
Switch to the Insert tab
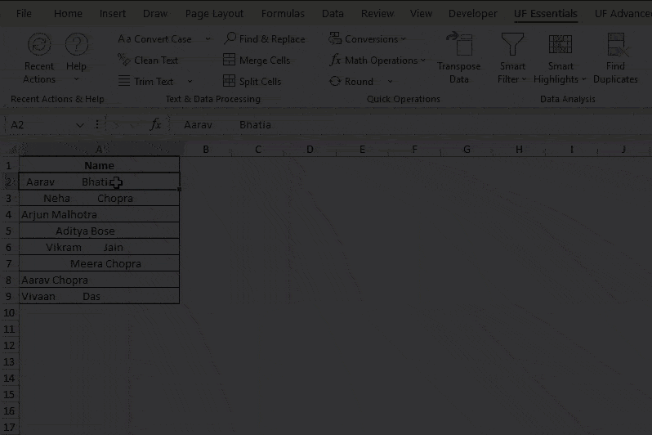pos(112,13)
